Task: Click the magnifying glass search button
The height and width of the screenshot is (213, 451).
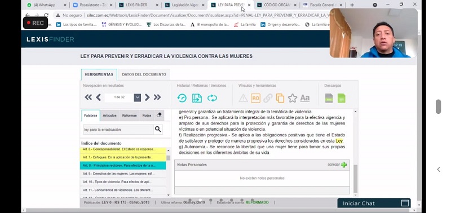Action: 158,130
